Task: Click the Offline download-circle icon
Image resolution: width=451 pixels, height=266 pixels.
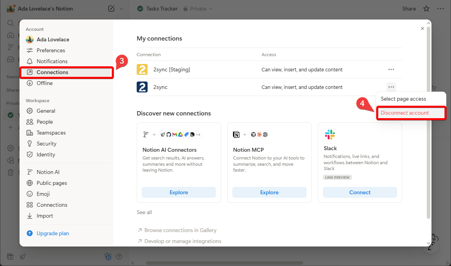Action: pyautogui.click(x=30, y=83)
